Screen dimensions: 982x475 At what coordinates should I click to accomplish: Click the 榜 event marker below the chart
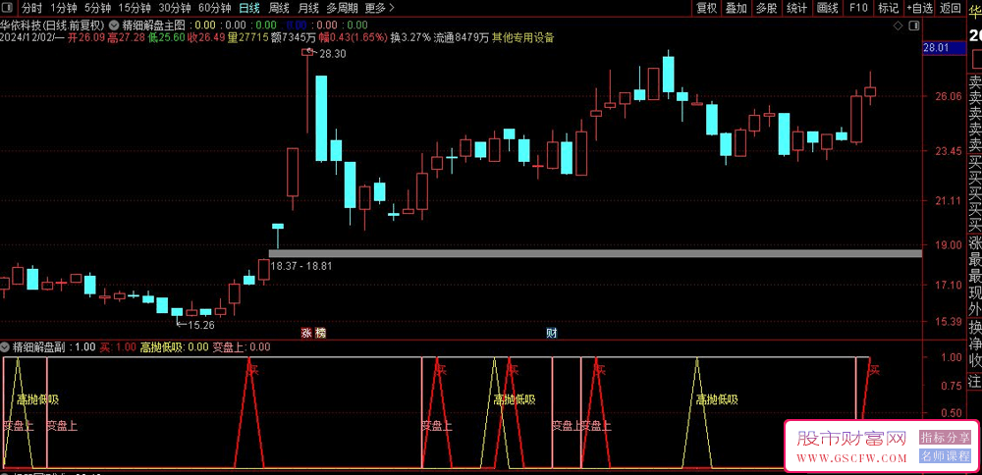[x=321, y=333]
